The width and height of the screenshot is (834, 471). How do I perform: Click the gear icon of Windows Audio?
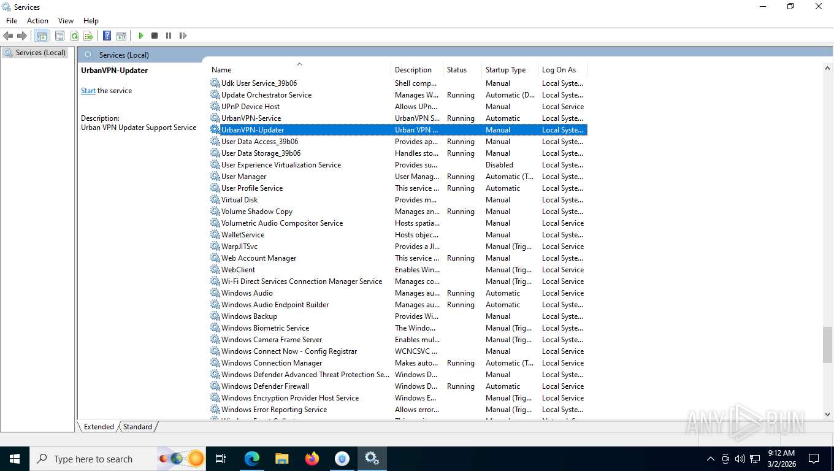pos(215,293)
